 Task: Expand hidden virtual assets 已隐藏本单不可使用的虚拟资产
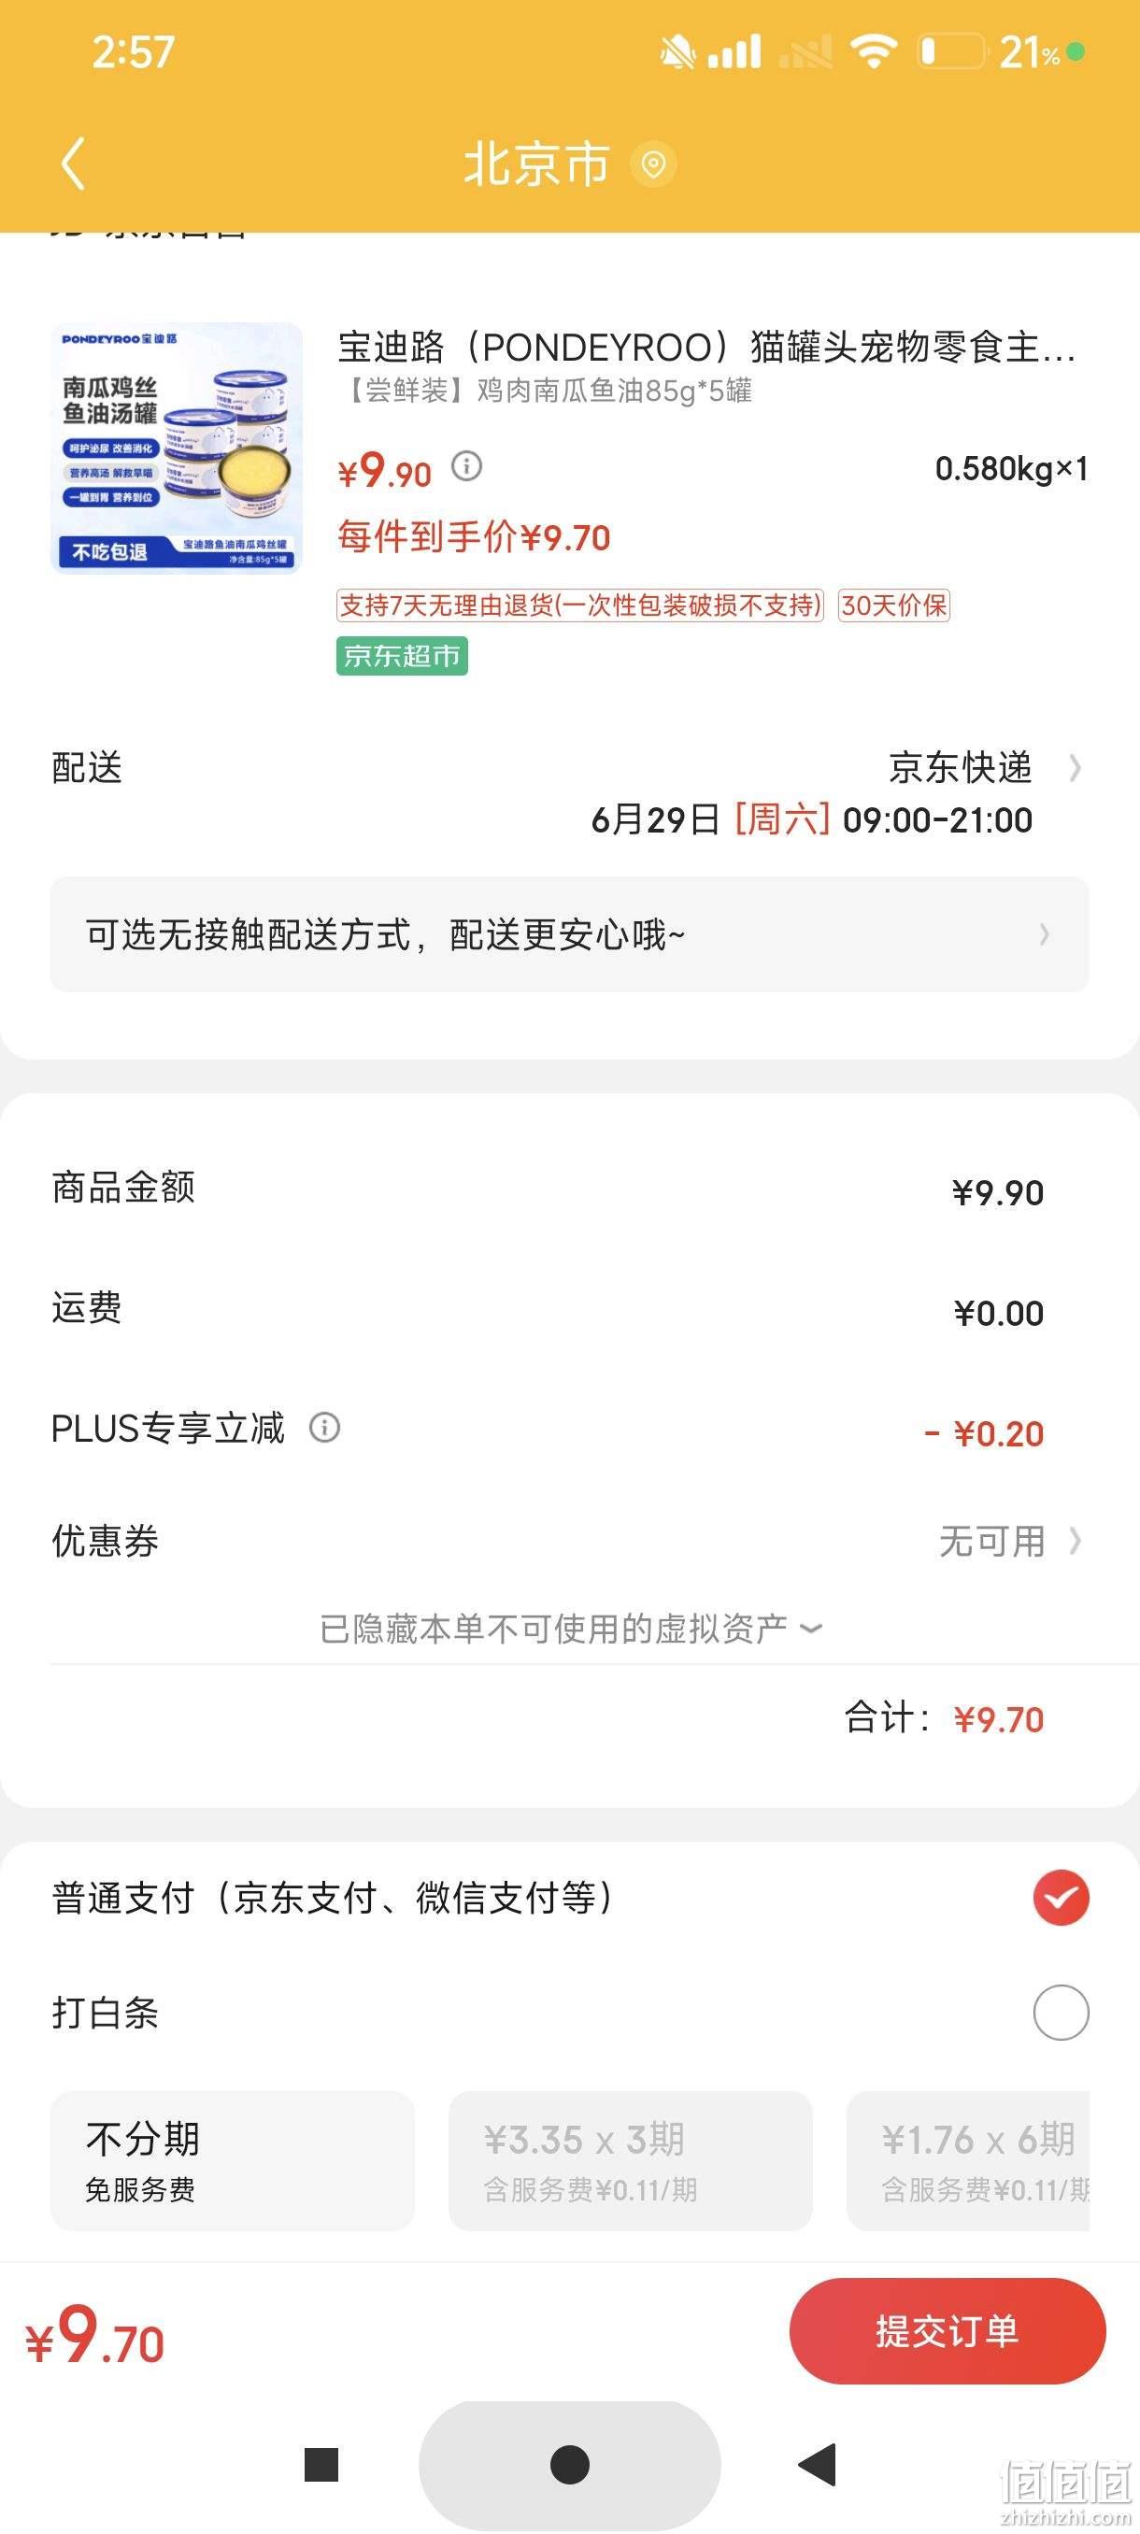(x=571, y=1629)
